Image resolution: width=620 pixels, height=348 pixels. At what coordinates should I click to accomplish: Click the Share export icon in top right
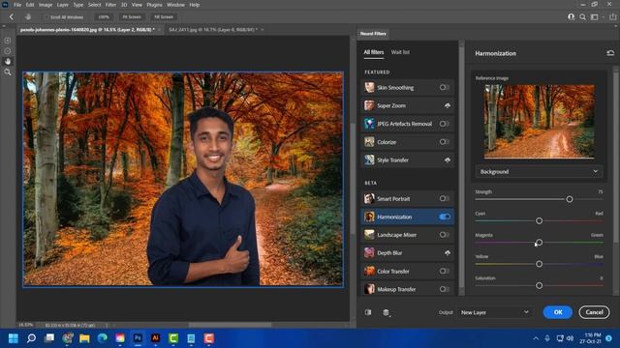[613, 17]
